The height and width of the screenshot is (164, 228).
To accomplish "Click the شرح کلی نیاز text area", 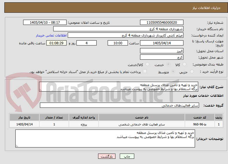I will pos(119,87).
